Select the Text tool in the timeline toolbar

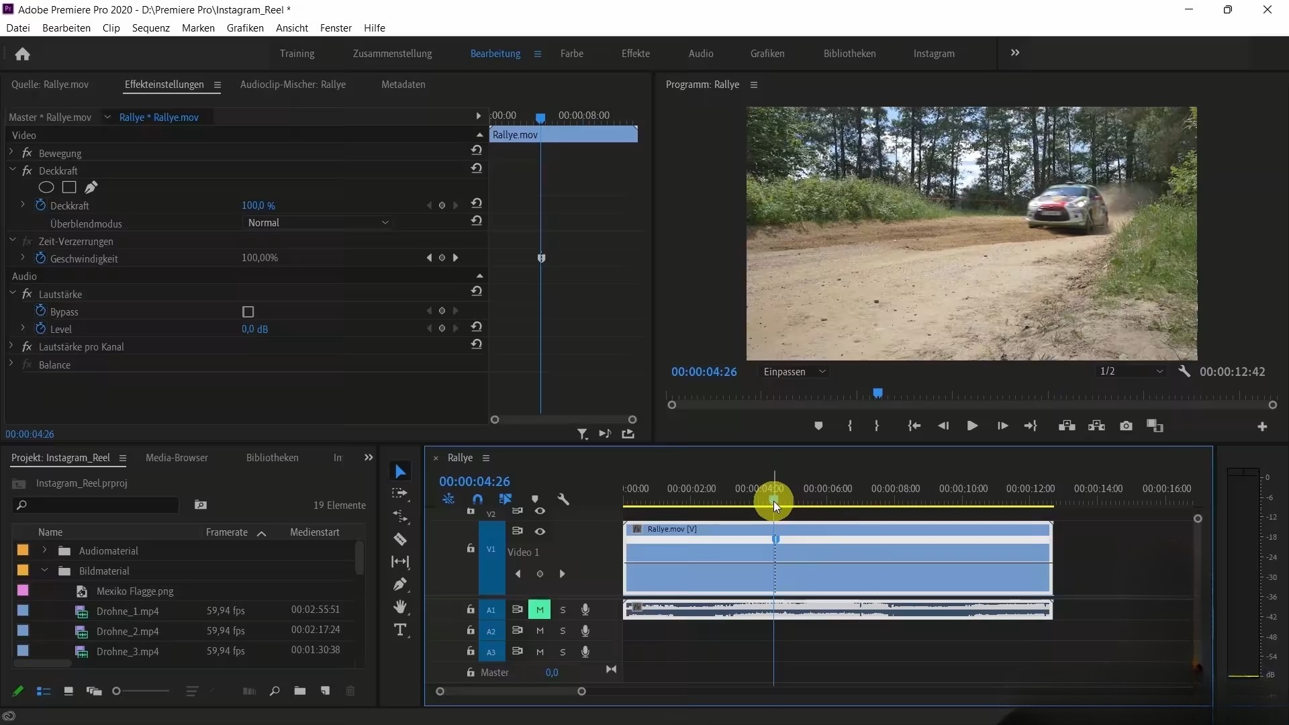pos(400,630)
